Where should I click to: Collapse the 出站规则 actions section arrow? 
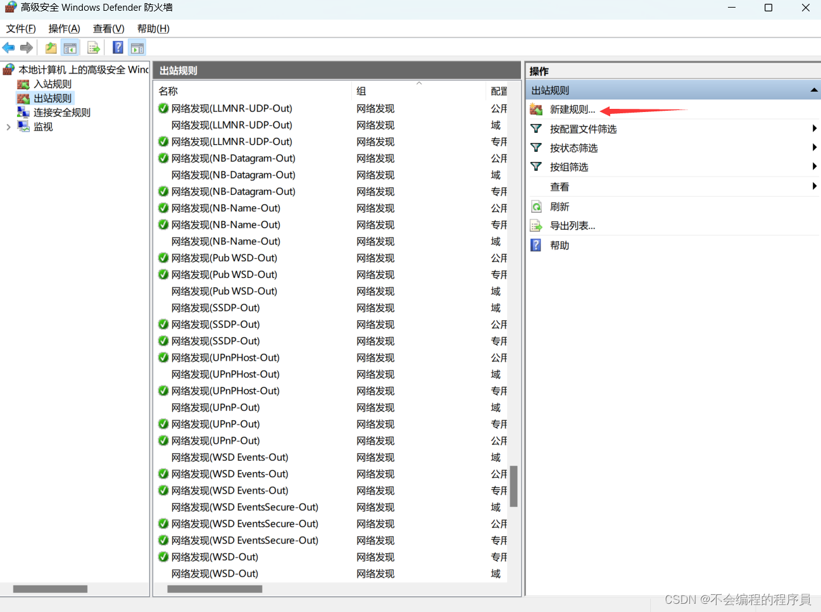point(814,91)
